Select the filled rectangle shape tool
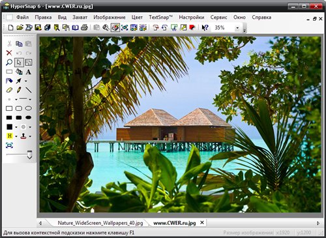This screenshot has height=238, width=326. pyautogui.click(x=9, y=117)
